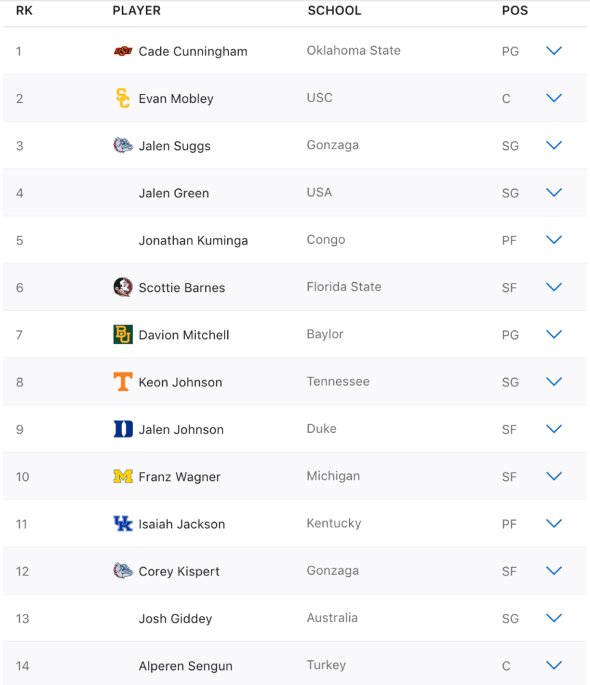Expand the Franz Wagner row chevron
This screenshot has height=685, width=590.
tap(554, 476)
